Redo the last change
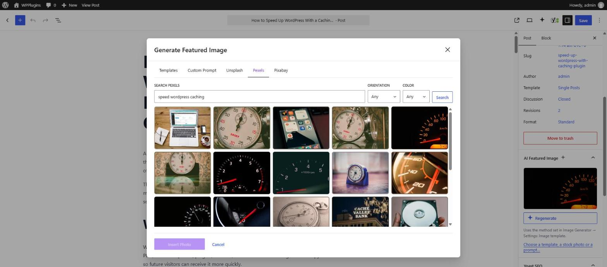607x267 pixels. tap(45, 20)
